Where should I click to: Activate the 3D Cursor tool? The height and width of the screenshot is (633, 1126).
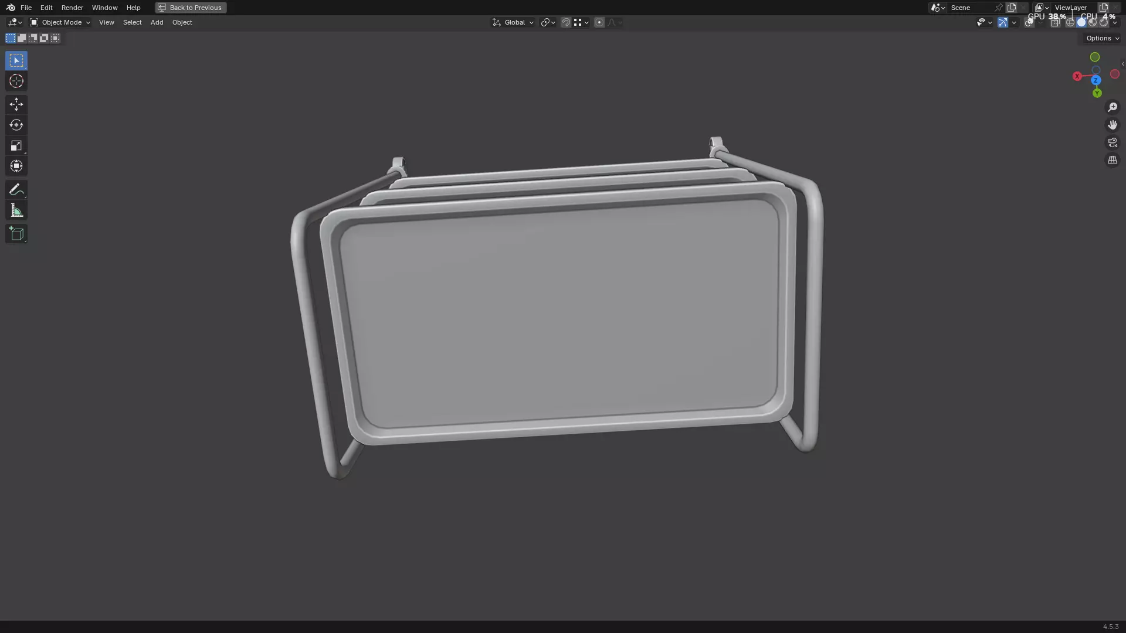tap(16, 81)
